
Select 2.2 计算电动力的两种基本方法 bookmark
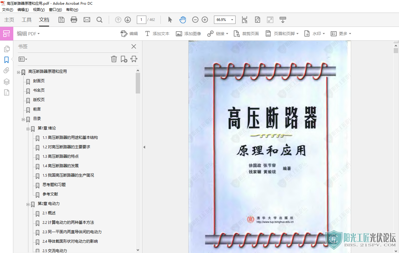pos(68,222)
